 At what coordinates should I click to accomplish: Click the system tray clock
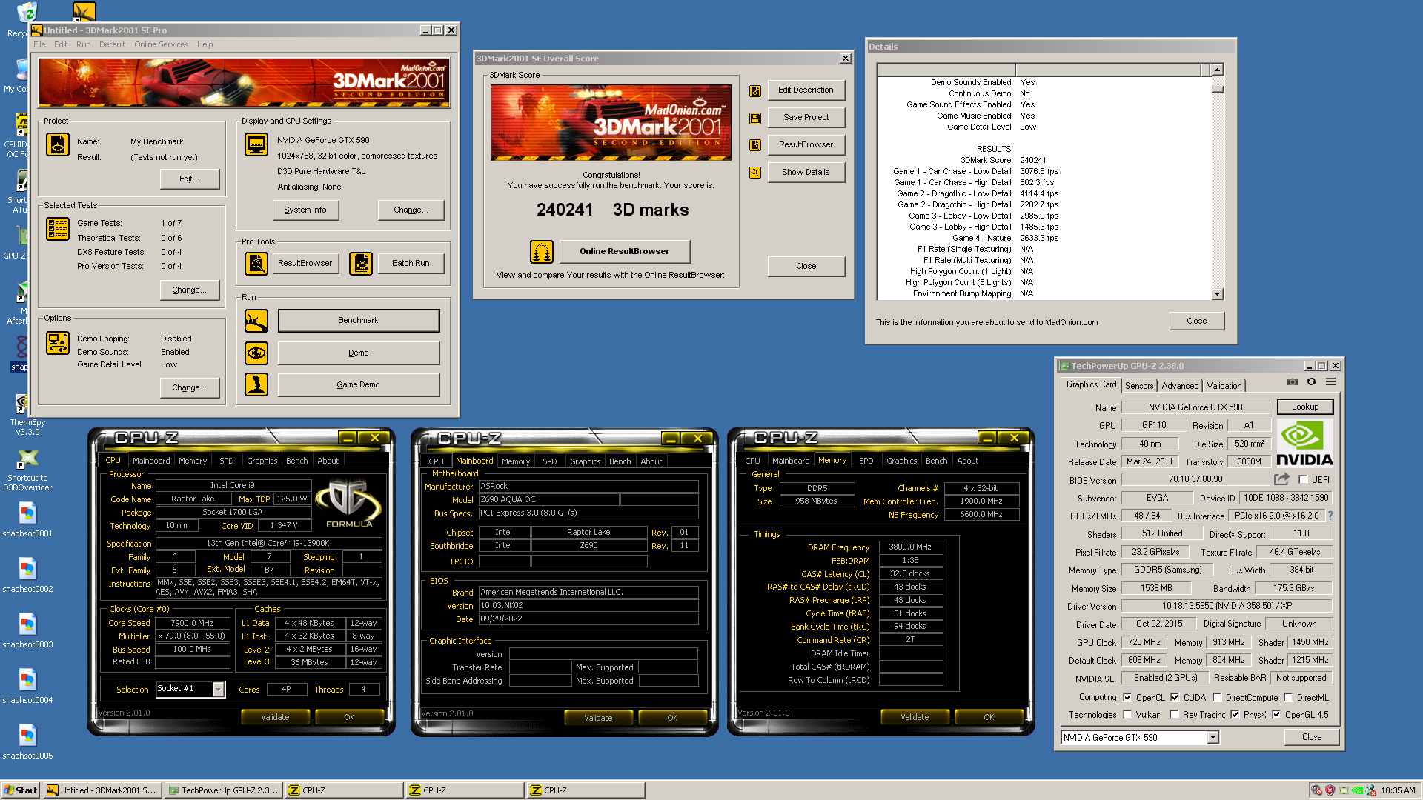point(1398,790)
